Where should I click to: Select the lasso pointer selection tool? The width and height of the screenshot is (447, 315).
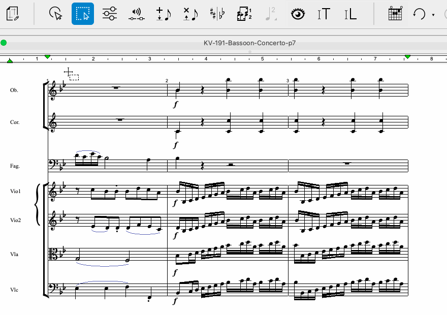[x=56, y=14]
